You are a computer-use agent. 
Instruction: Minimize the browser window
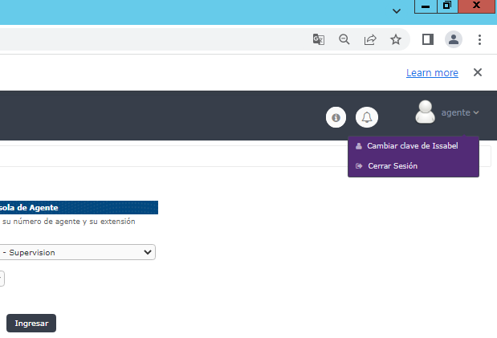coord(424,6)
